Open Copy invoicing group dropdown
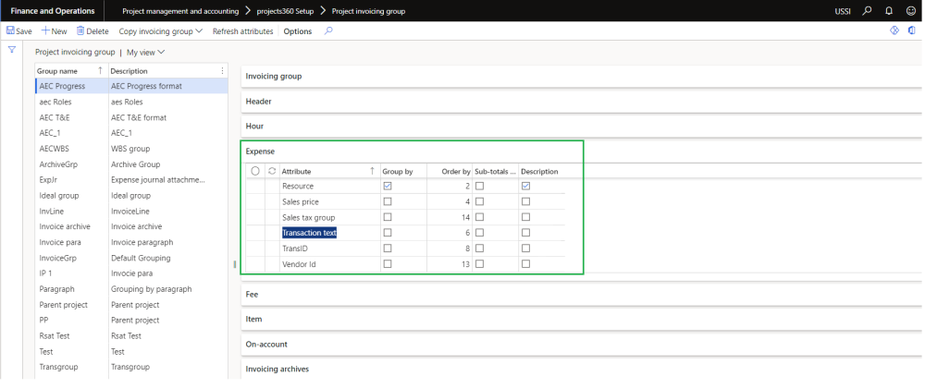Image resolution: width=925 pixels, height=388 pixels. (160, 31)
